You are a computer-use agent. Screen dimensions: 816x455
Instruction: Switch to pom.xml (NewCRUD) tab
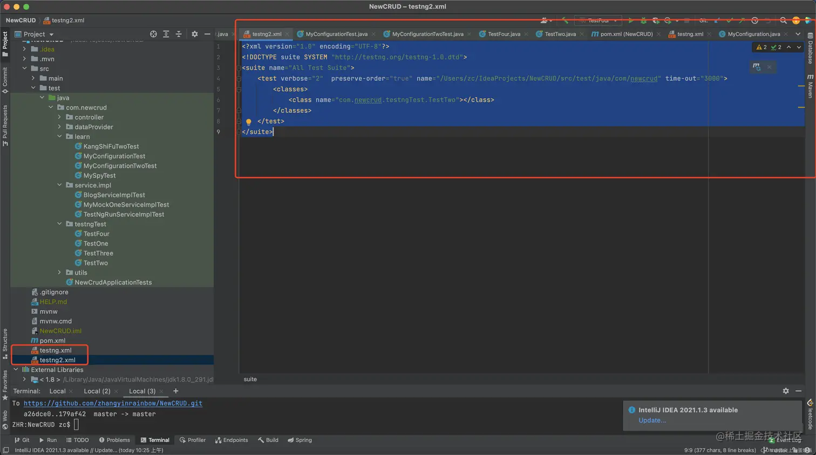pos(626,34)
